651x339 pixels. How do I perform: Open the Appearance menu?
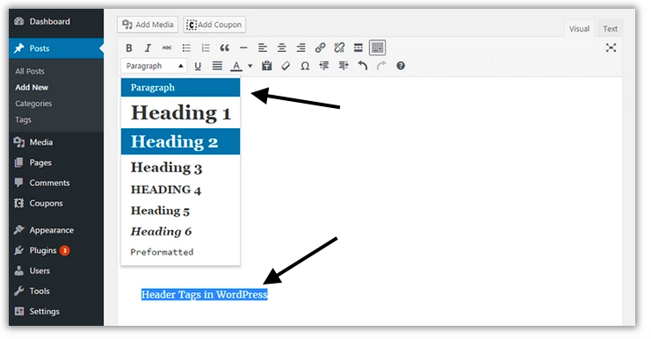coord(56,230)
